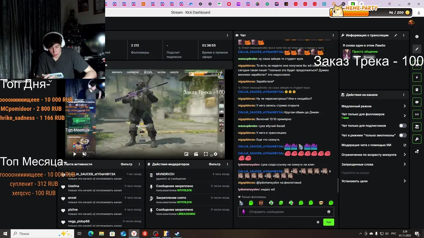Toggle emotes-only chat mode switch
This screenshot has width=424, height=238.
[402, 135]
